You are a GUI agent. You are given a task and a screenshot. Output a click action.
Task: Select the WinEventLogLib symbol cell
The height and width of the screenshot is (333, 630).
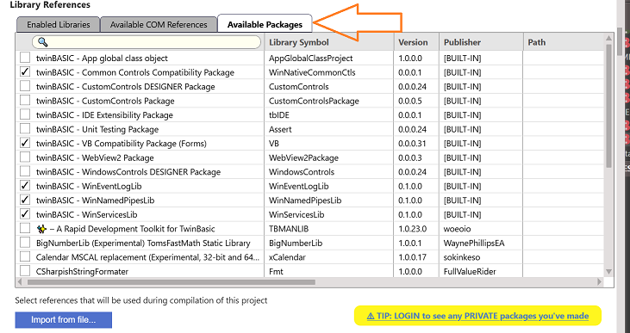[x=329, y=186]
